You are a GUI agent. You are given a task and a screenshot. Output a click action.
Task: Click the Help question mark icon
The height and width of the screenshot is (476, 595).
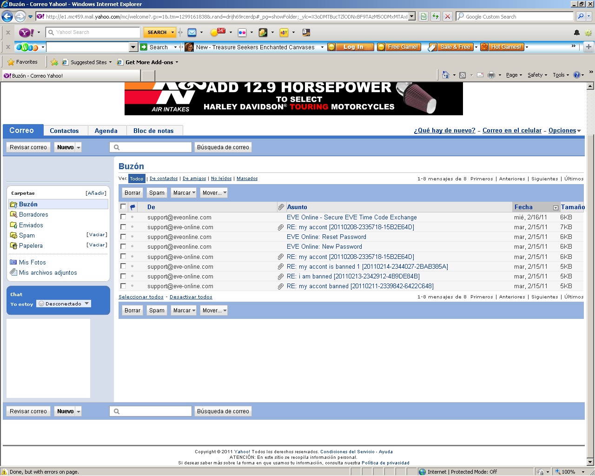click(x=577, y=75)
